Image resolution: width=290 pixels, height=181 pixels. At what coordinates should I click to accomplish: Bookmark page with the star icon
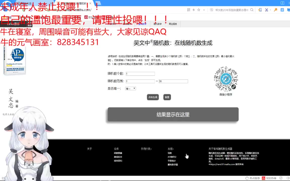(x=199, y=10)
